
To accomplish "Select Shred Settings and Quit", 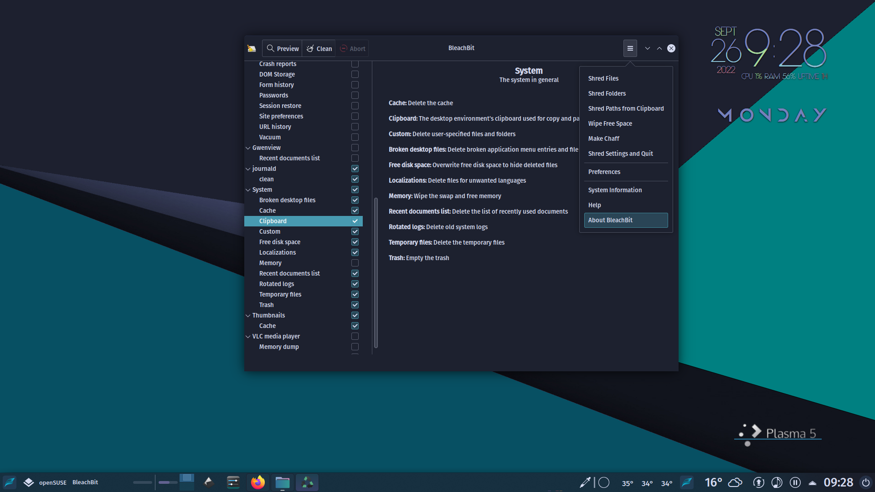I will click(x=626, y=154).
